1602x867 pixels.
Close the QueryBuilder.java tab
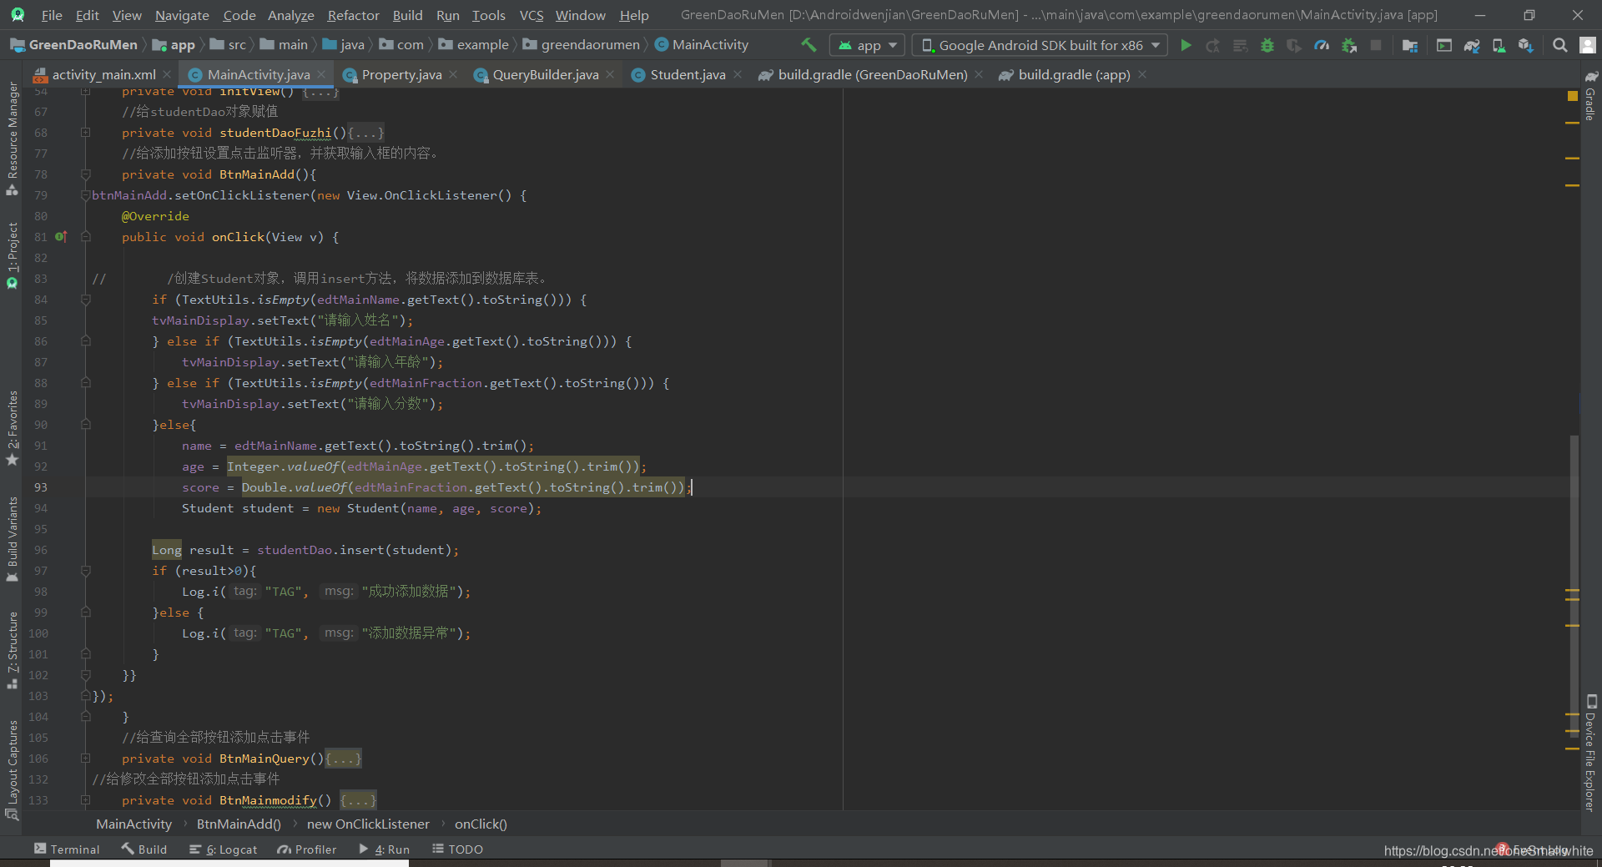coord(610,74)
